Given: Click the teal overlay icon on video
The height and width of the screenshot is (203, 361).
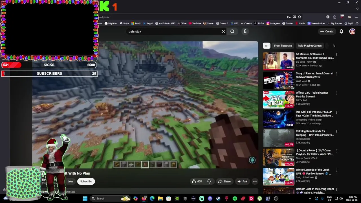Looking at the screenshot, I should coord(252,160).
